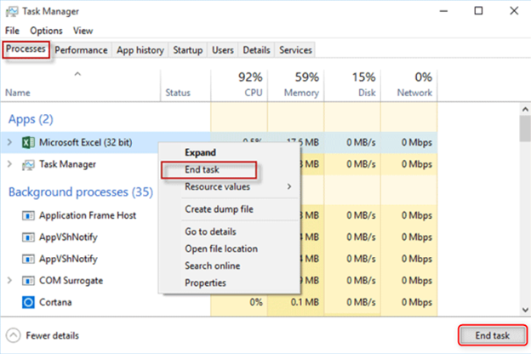
Task: Sort by the Memory column header
Action: (296, 85)
